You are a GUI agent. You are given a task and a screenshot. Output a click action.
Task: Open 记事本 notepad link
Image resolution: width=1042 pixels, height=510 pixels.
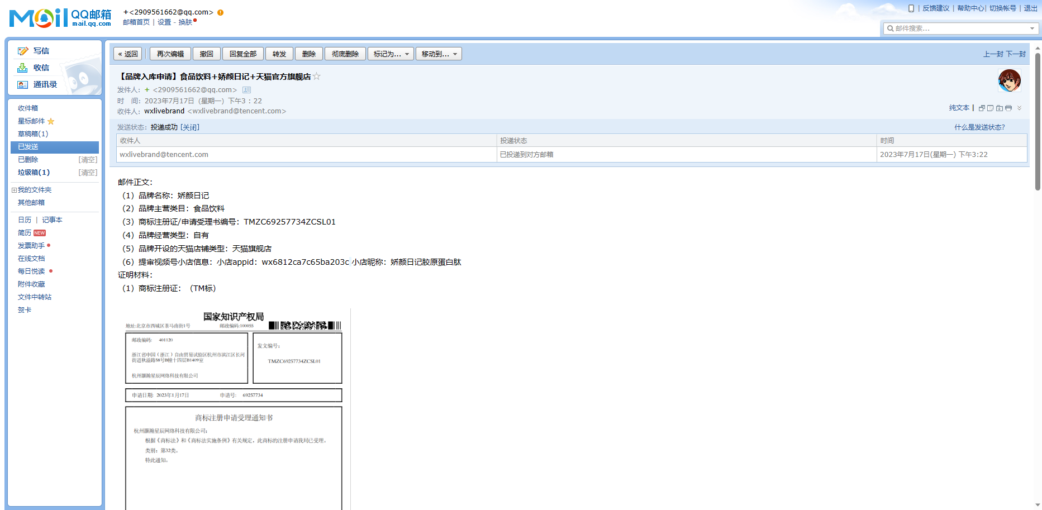coord(52,220)
